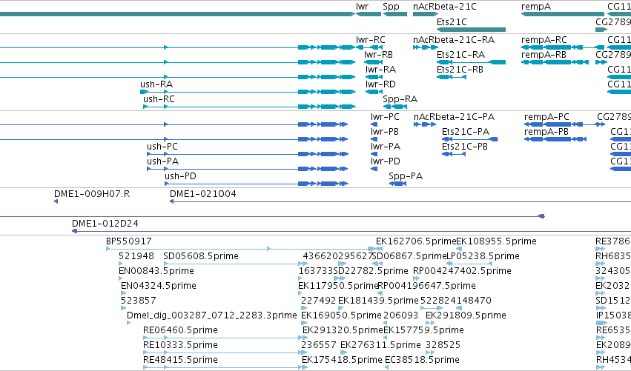
Task: Select EST BP550917
Action: pos(129,241)
